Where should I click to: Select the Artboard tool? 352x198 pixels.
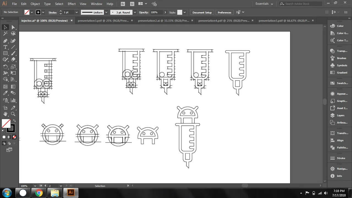click(5, 108)
